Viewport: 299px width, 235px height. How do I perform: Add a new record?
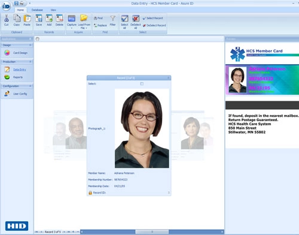pos(49,20)
